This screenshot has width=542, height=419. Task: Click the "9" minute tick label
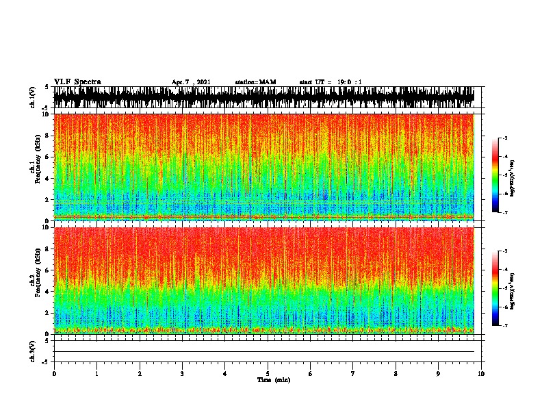coord(438,374)
